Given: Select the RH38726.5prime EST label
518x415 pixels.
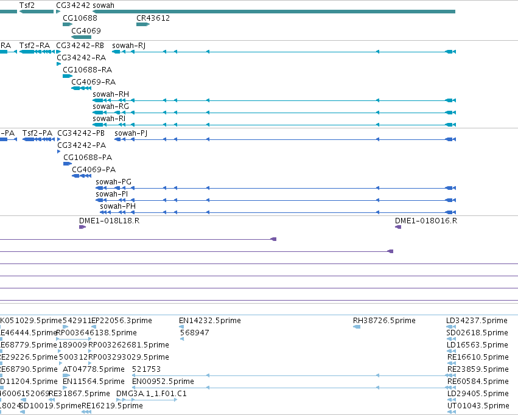Looking at the screenshot, I should (x=384, y=321).
